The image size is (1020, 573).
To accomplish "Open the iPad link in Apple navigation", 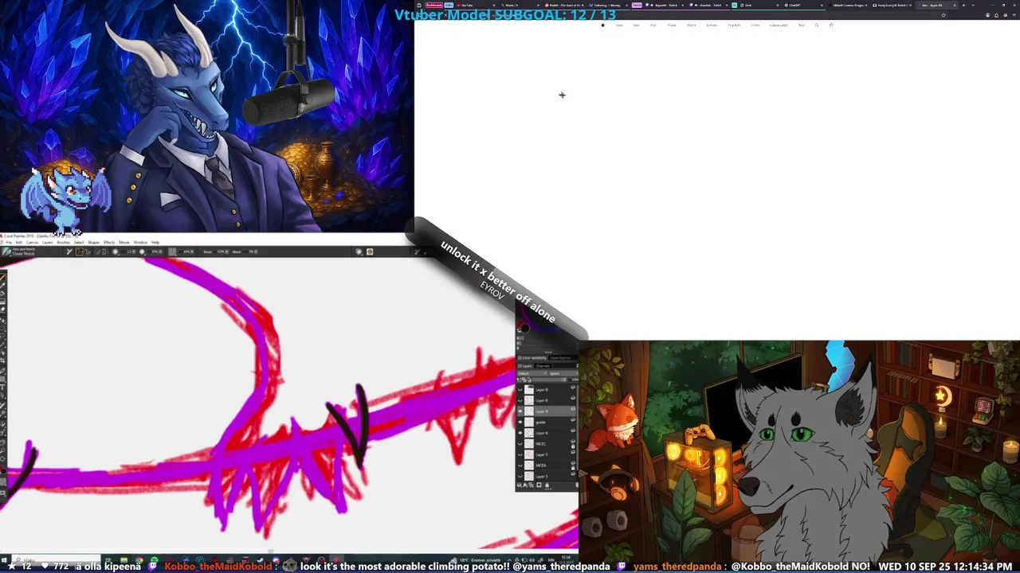I will coord(653,25).
